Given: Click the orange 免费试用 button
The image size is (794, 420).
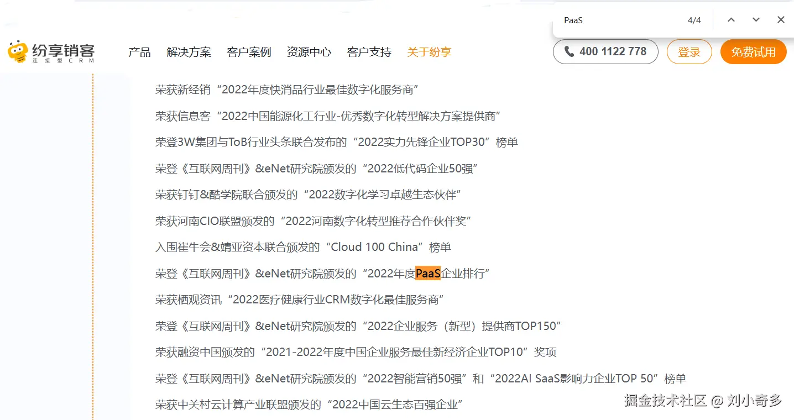Looking at the screenshot, I should (x=753, y=51).
